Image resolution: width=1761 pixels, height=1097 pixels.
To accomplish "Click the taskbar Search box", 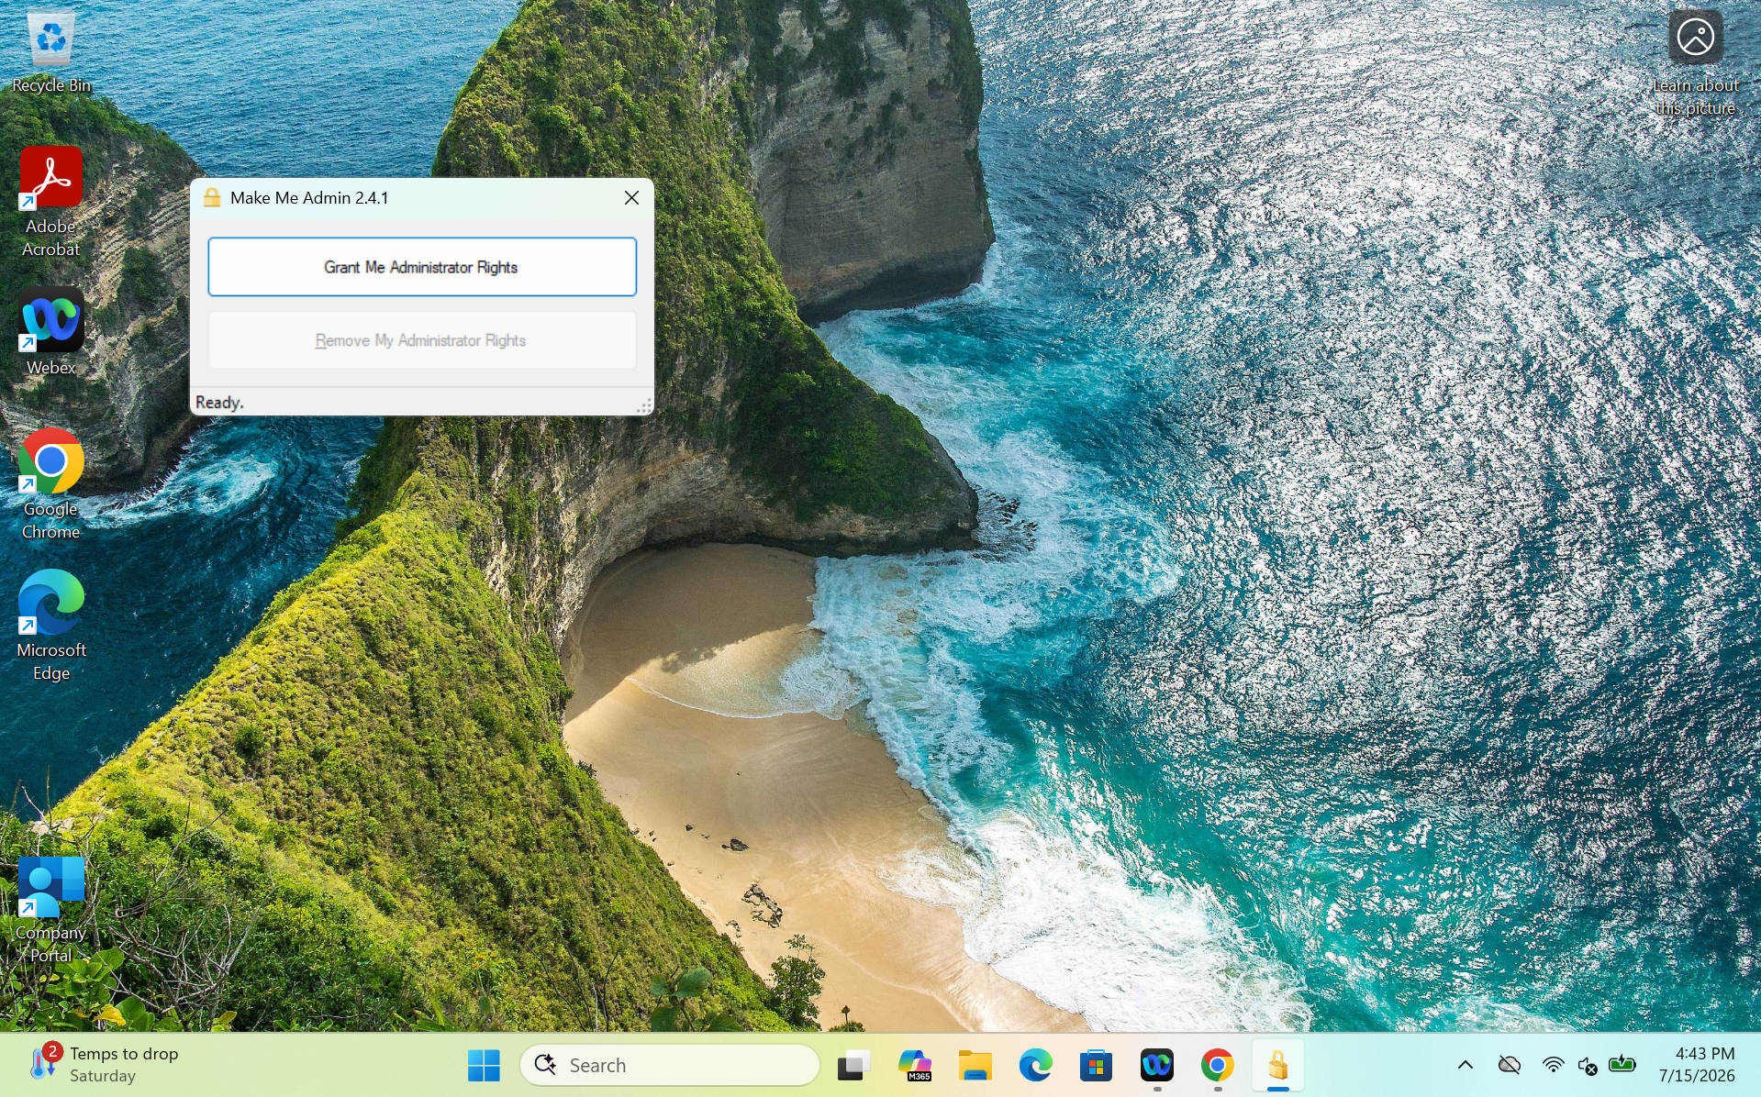I will (670, 1065).
